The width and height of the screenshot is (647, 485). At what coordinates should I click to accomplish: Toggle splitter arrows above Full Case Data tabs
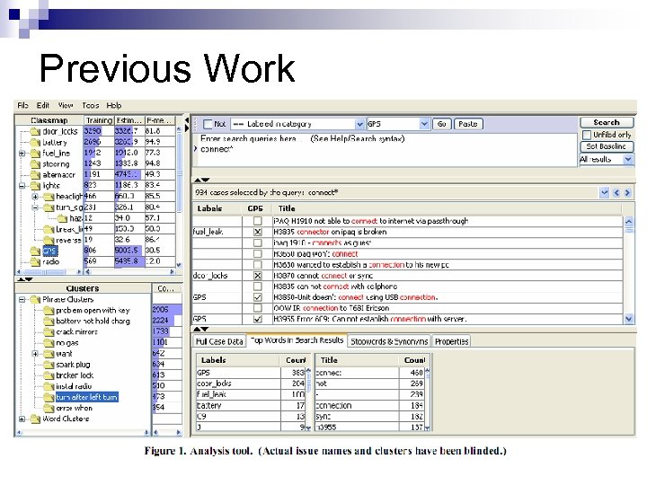tap(201, 329)
